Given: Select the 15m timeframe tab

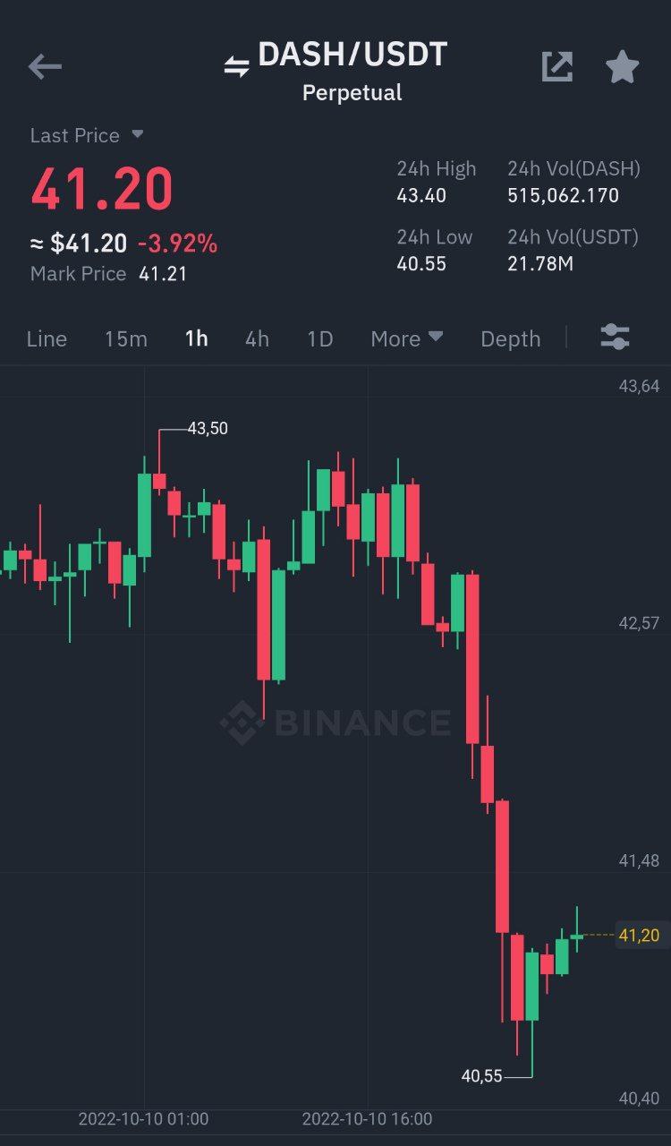Looking at the screenshot, I should pyautogui.click(x=125, y=338).
